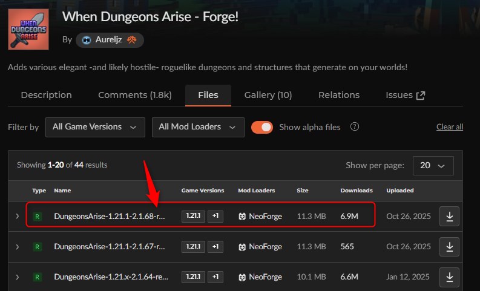
Task: Go to the Relations tab
Action: pos(339,95)
